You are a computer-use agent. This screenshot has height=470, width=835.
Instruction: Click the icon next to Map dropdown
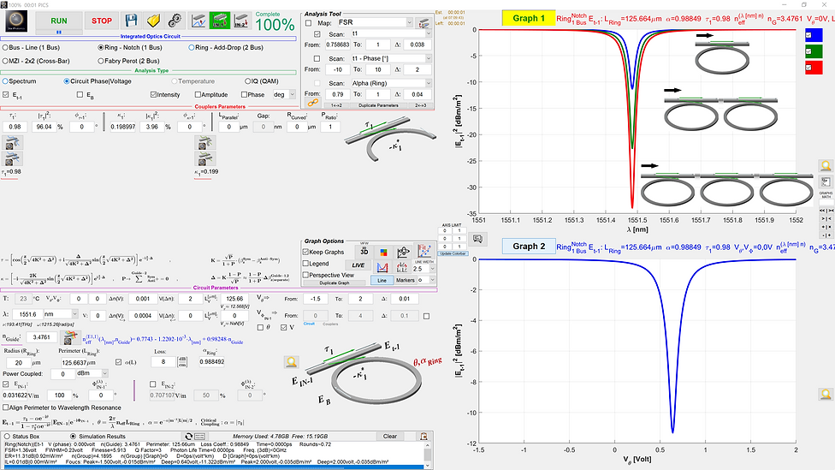[x=423, y=23]
